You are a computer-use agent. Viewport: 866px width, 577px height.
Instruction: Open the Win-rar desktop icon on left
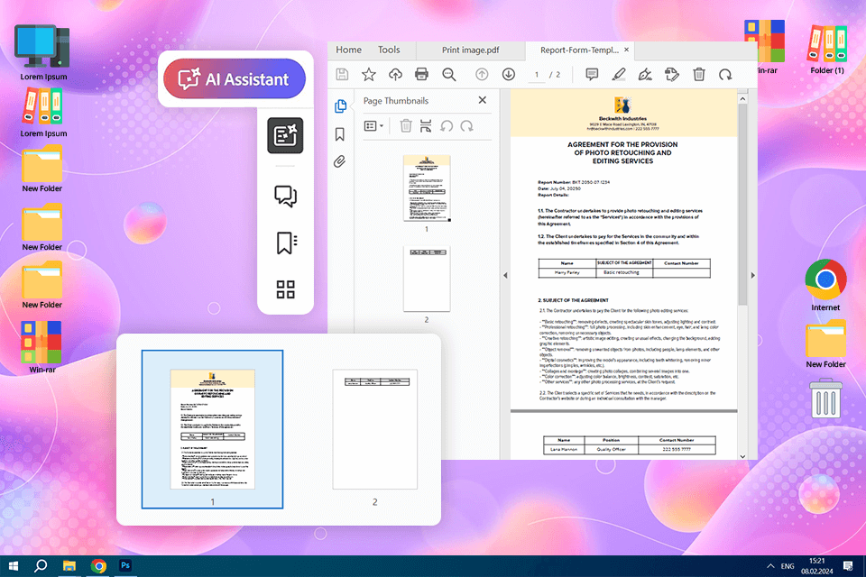(x=42, y=347)
